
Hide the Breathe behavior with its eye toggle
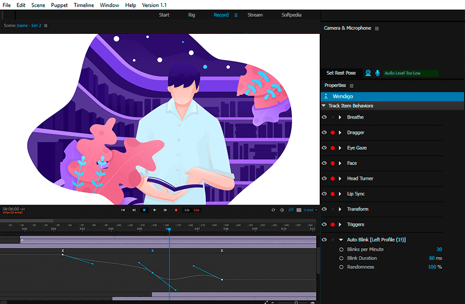point(324,117)
